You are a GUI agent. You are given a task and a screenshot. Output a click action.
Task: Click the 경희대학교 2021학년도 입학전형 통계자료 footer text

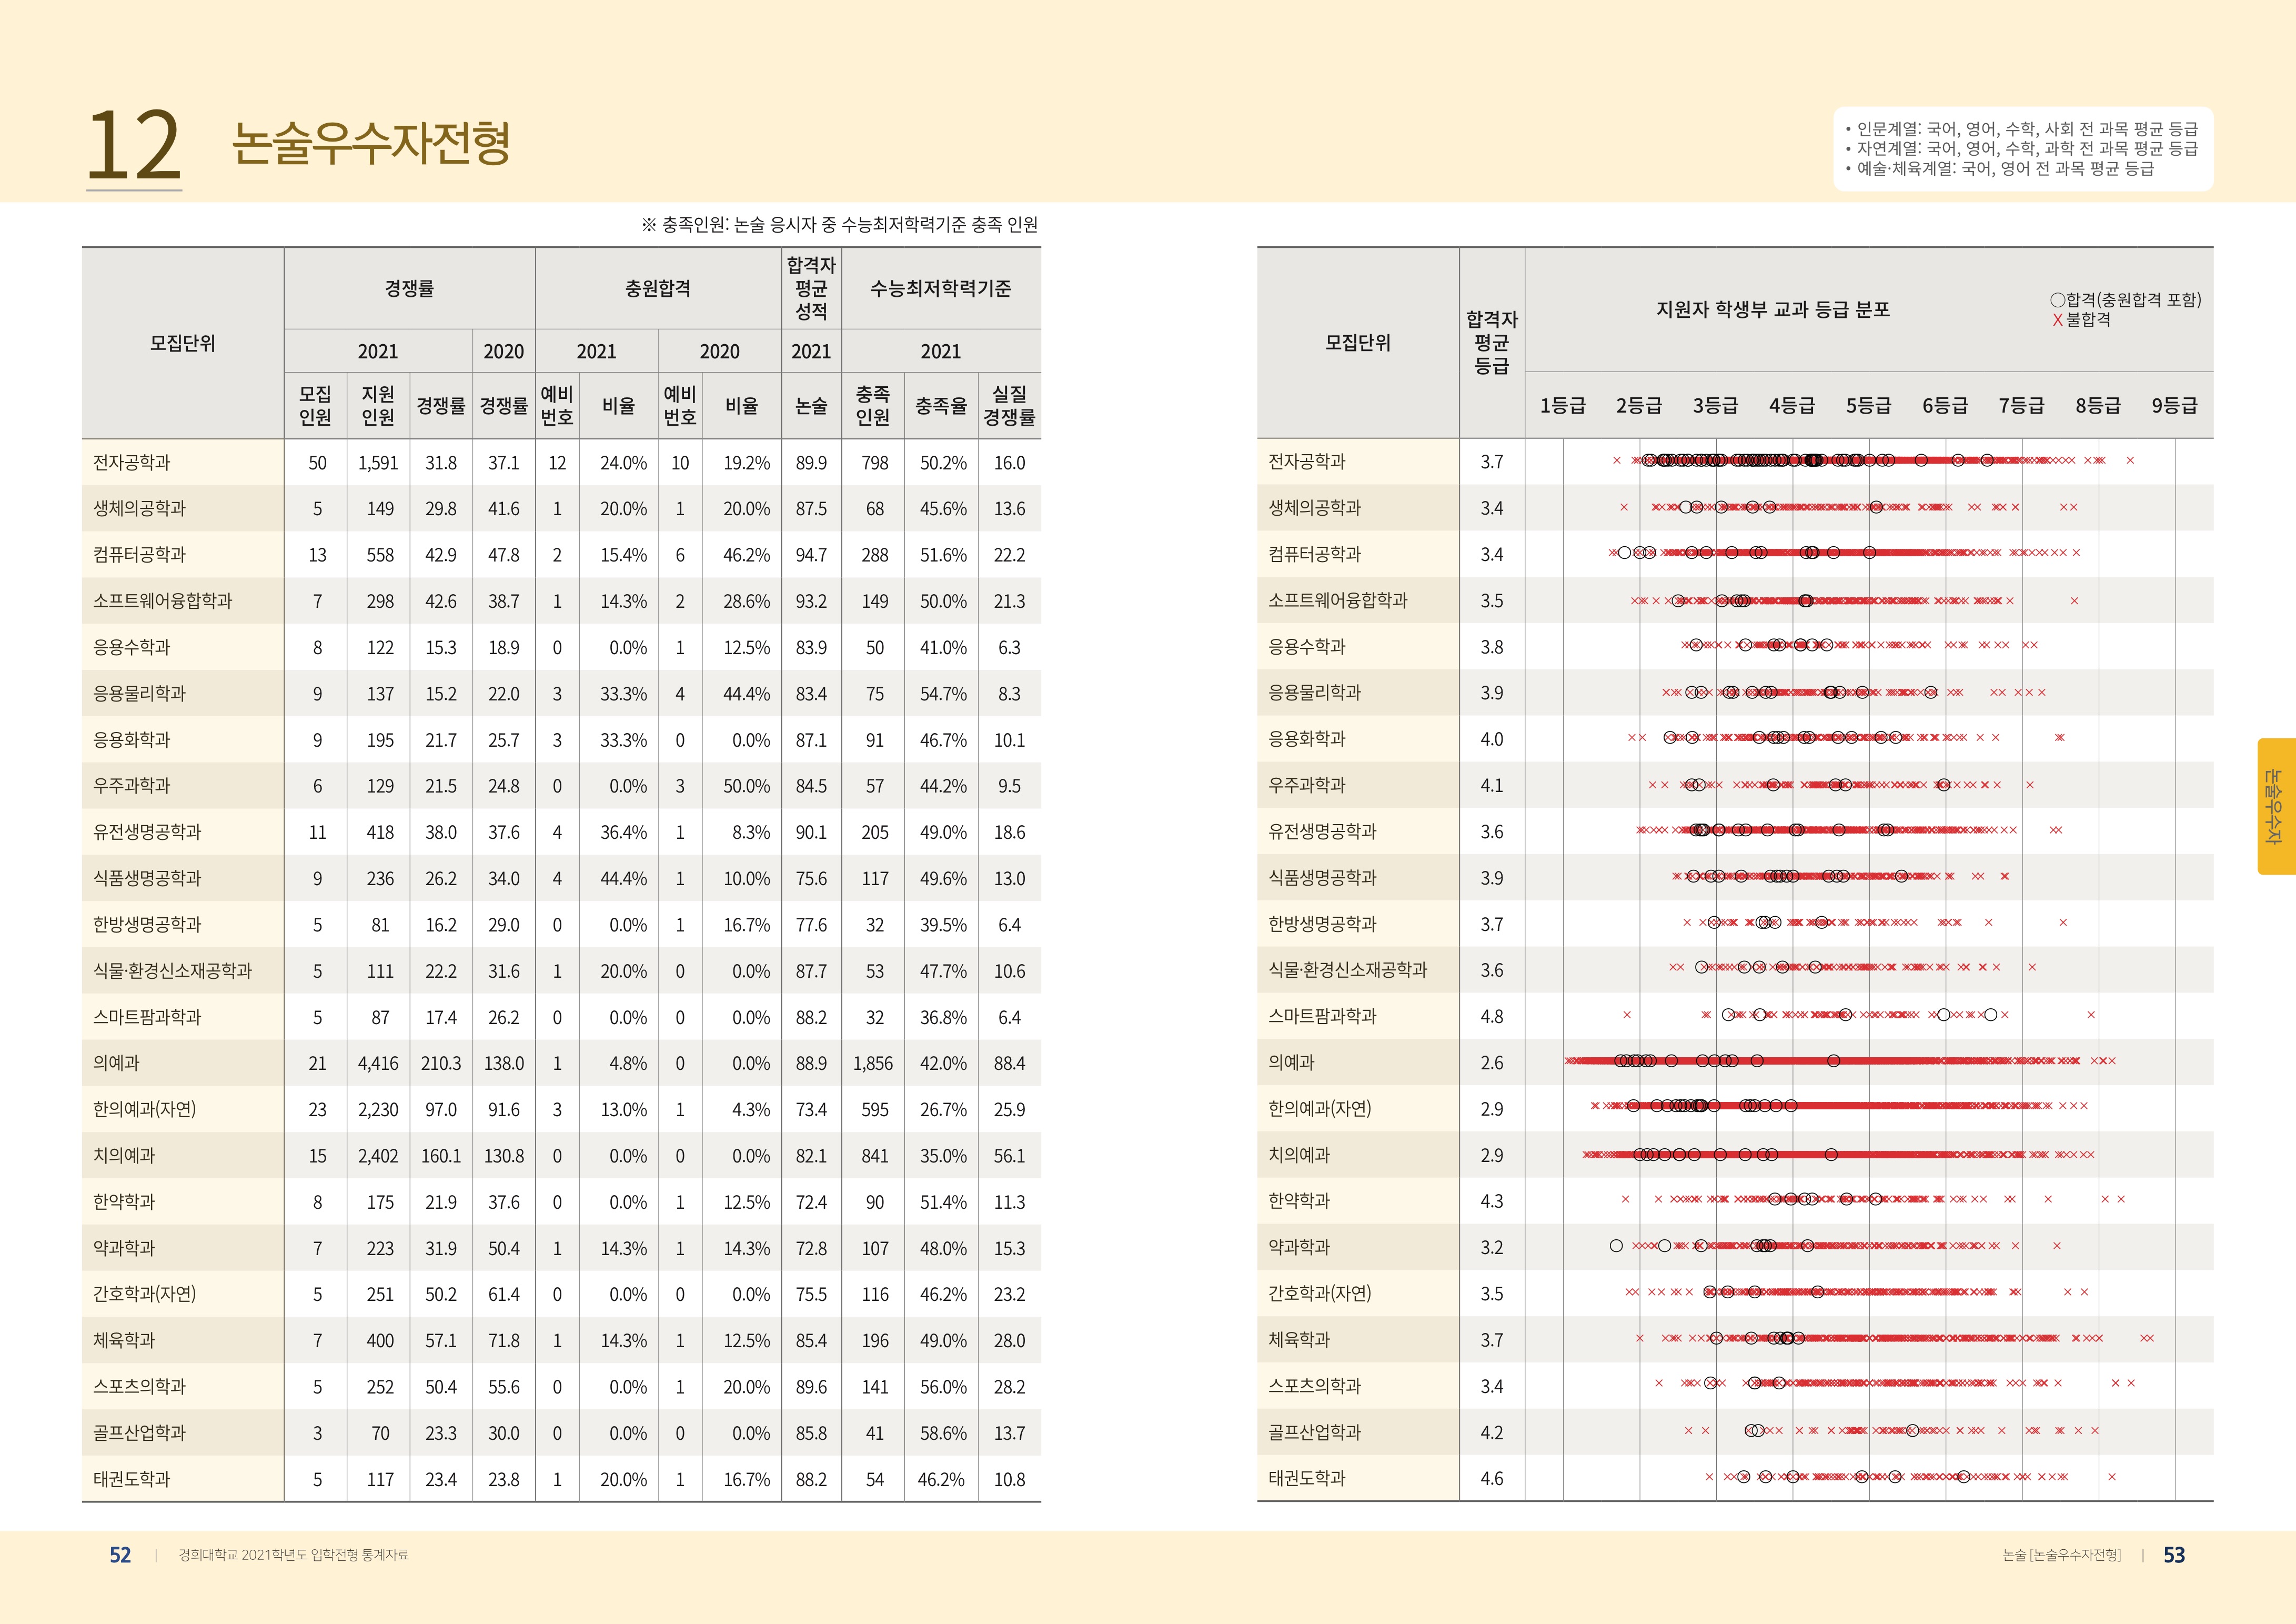click(293, 1555)
